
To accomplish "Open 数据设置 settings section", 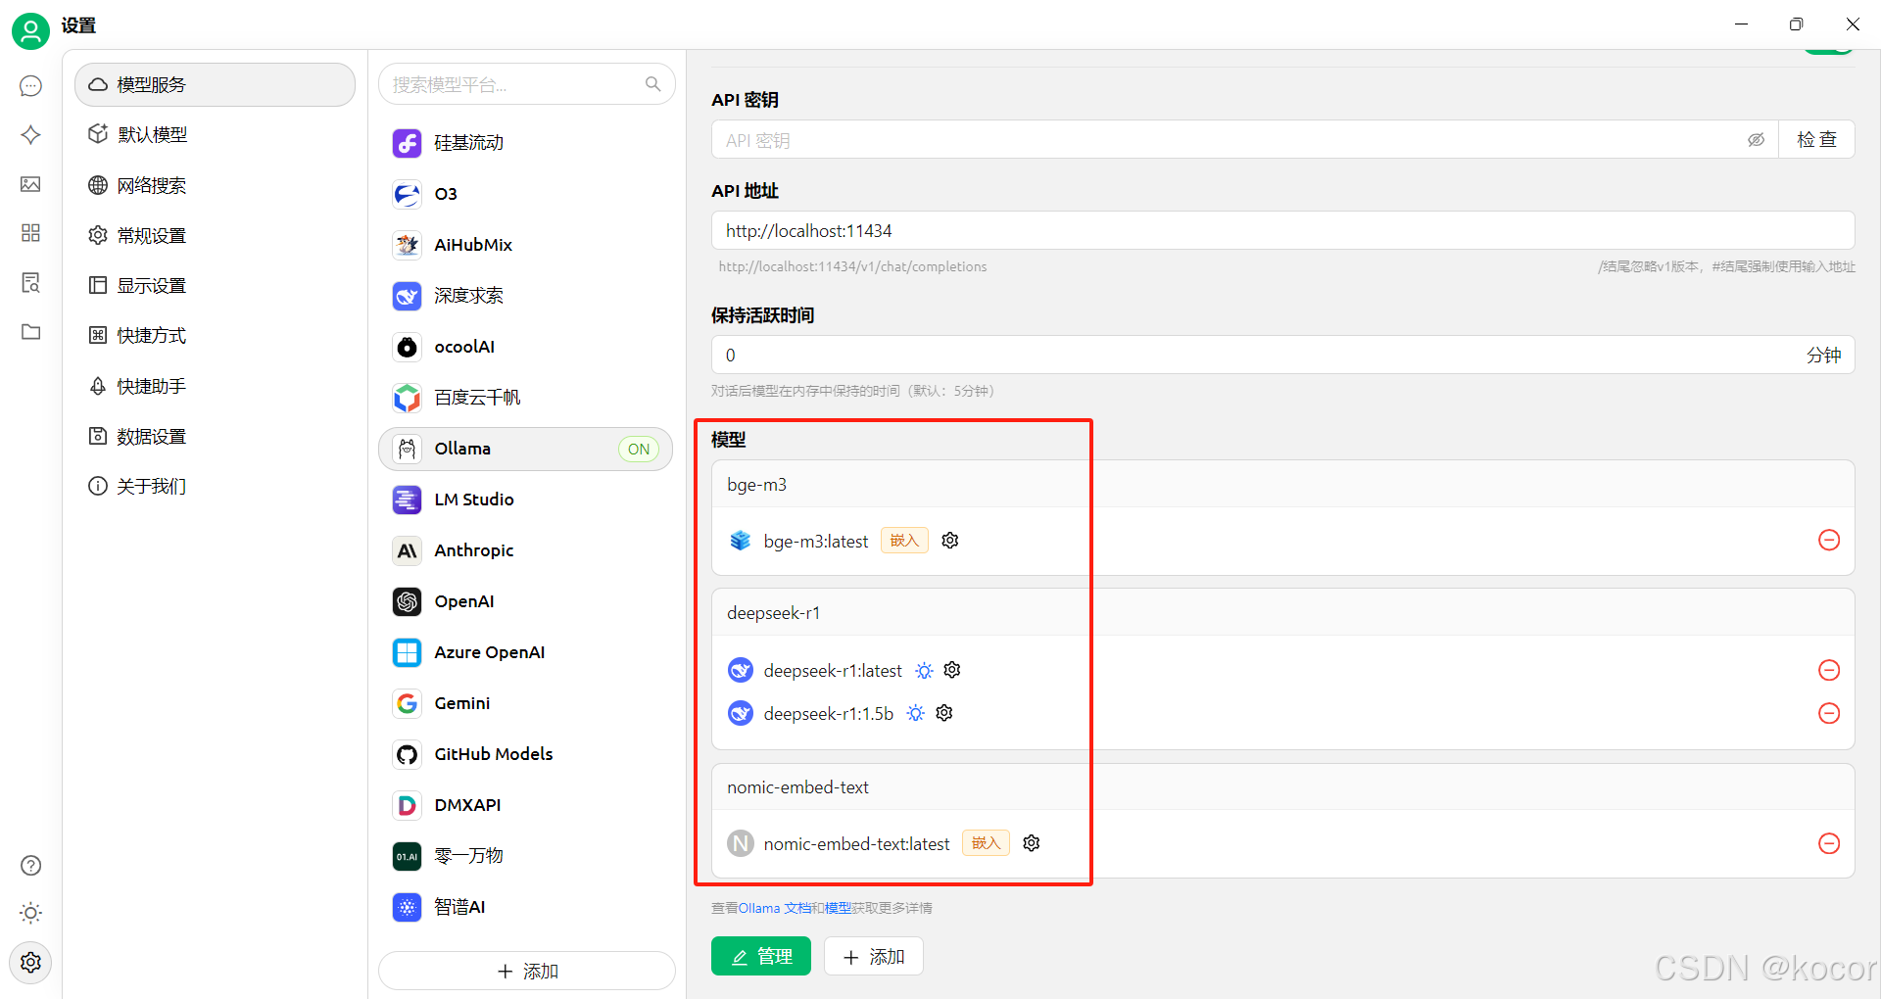I will [x=215, y=436].
